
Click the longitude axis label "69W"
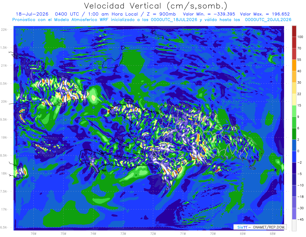(x=243, y=233)
